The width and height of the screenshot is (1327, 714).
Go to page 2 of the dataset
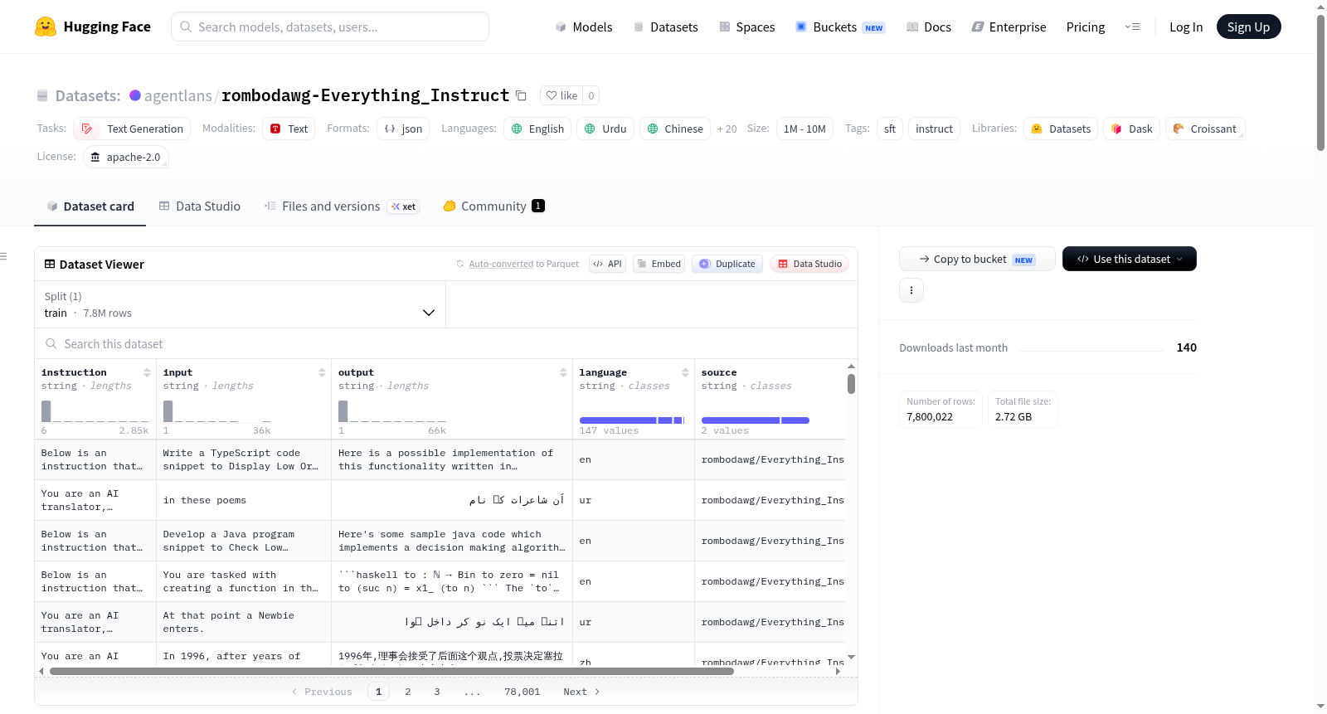click(408, 692)
